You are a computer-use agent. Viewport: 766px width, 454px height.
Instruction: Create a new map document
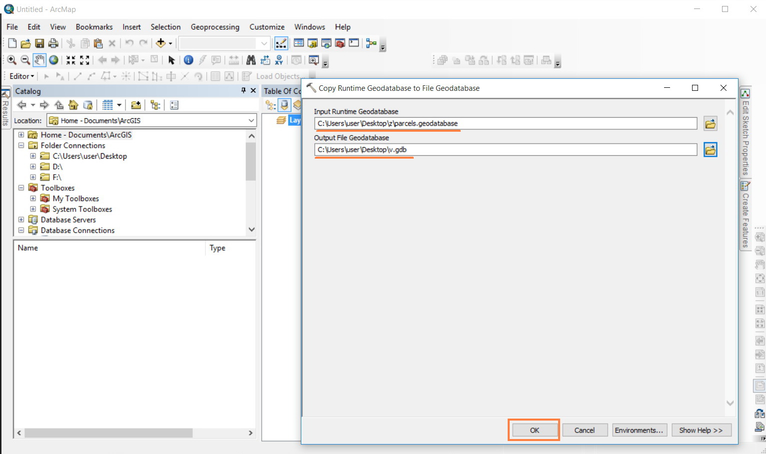(12, 43)
